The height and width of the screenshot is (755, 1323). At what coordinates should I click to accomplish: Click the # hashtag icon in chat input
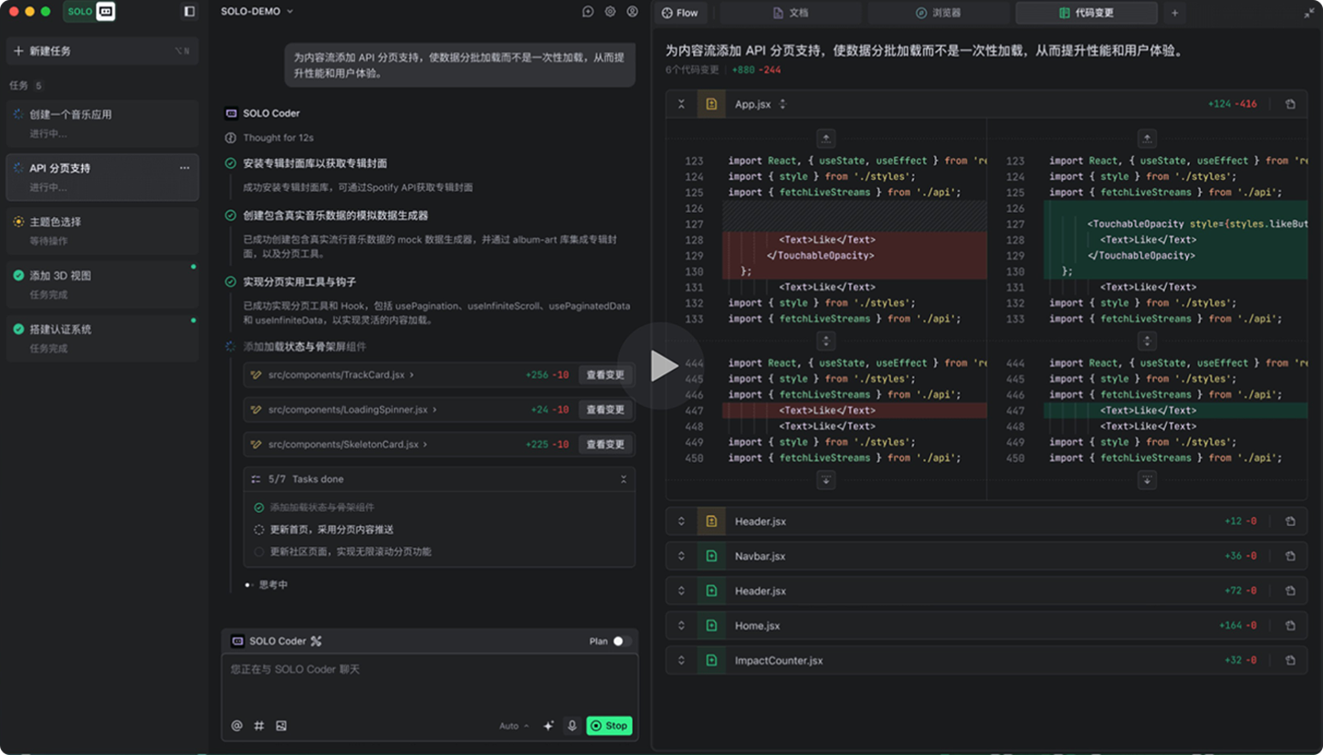(259, 726)
